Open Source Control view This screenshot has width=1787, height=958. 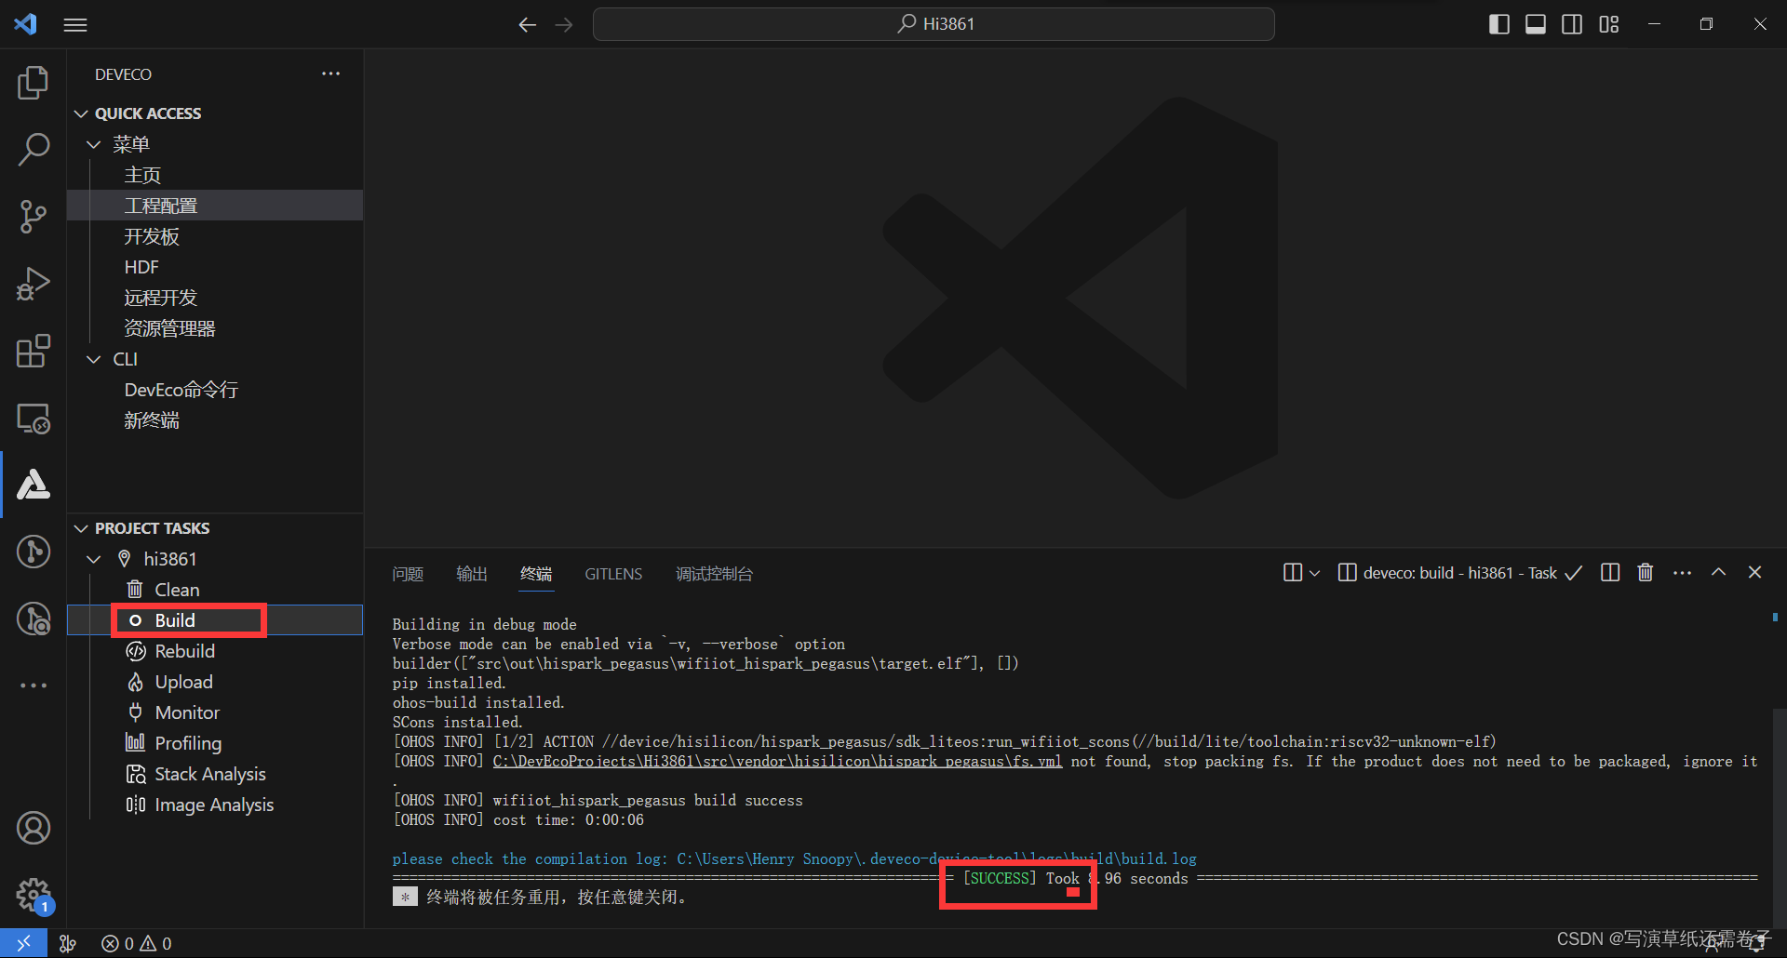coord(34,217)
